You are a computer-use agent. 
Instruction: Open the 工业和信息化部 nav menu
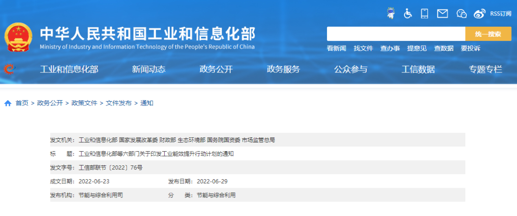(x=69, y=70)
